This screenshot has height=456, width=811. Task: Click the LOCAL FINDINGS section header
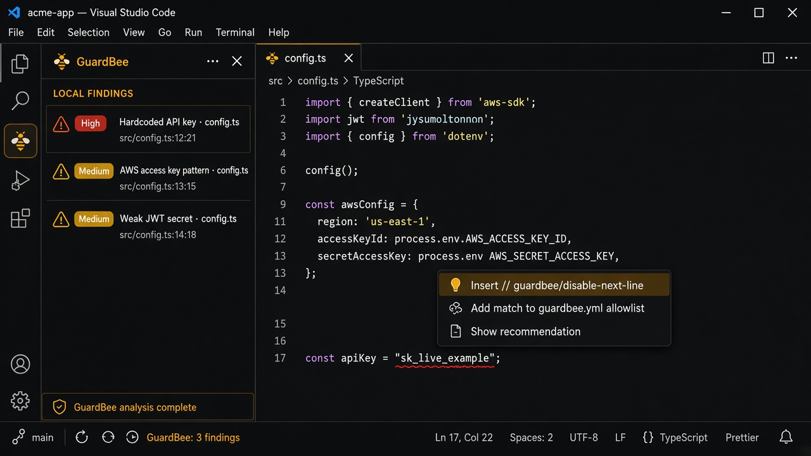point(93,94)
